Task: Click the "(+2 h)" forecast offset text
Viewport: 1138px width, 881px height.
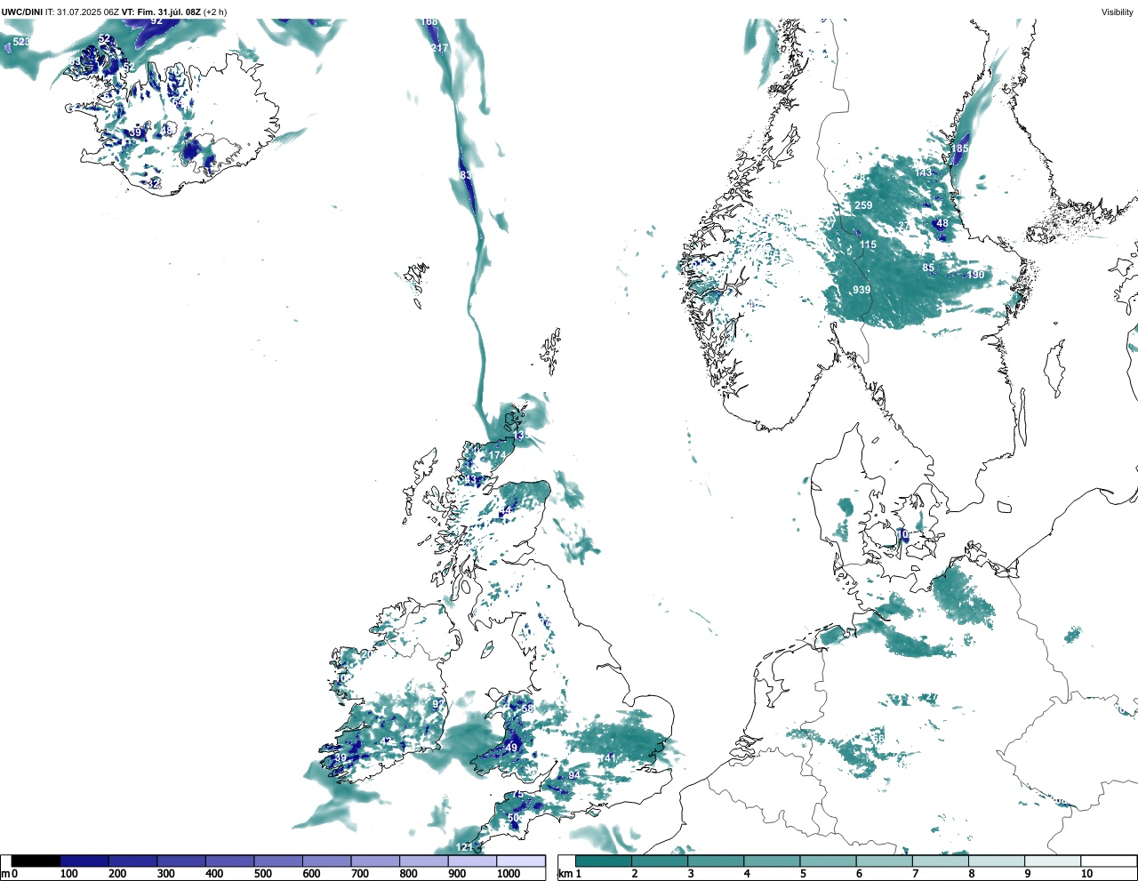Action: (x=215, y=12)
